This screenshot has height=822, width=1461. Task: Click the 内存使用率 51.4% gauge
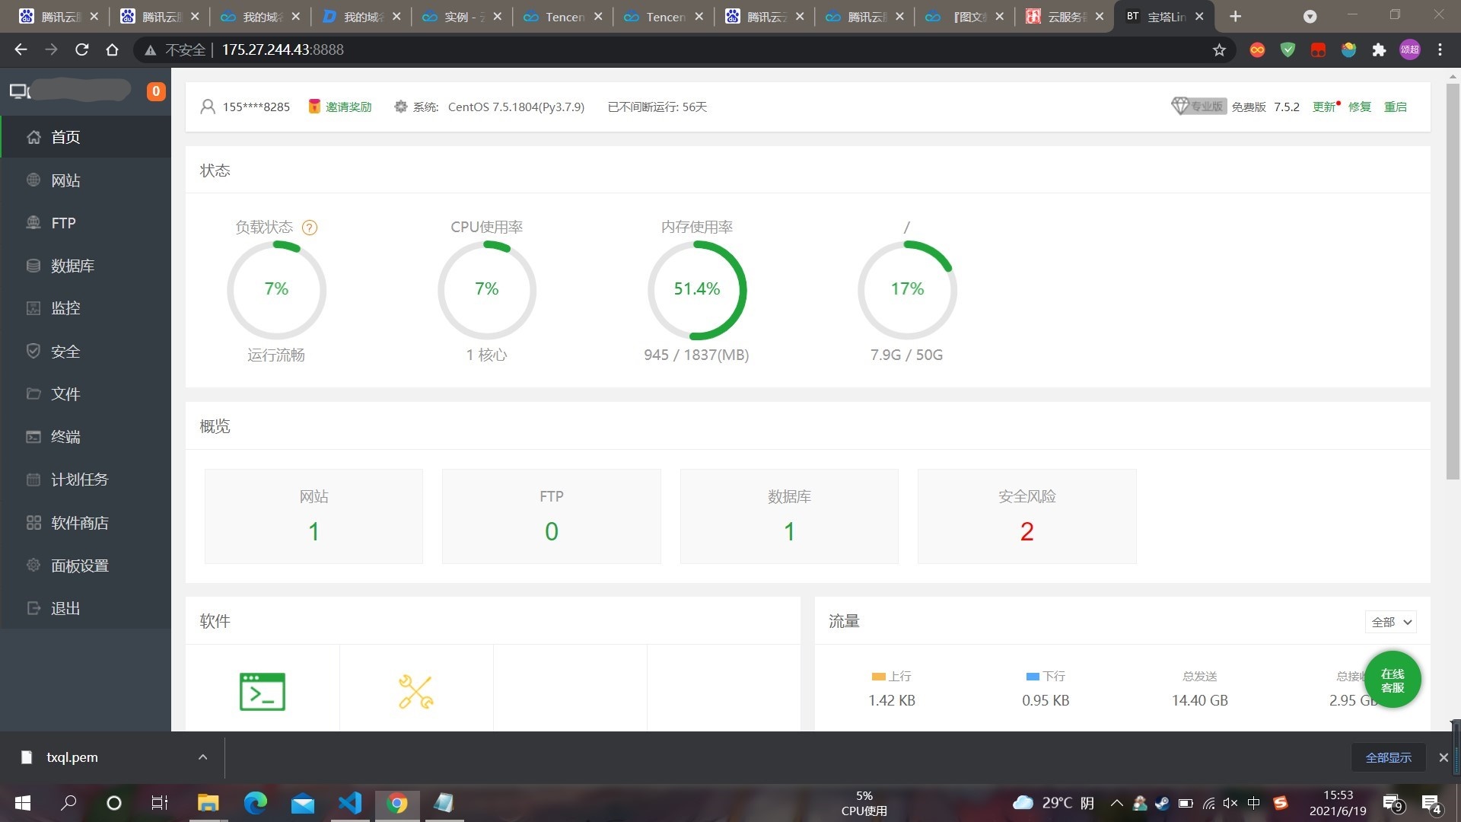point(697,290)
